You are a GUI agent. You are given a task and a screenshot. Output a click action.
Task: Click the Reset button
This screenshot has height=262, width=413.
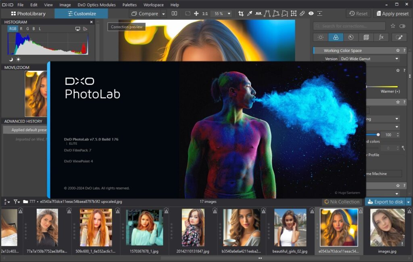click(x=358, y=14)
